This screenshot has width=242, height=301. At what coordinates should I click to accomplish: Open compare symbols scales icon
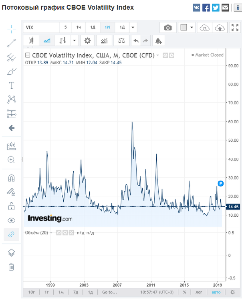121,41
